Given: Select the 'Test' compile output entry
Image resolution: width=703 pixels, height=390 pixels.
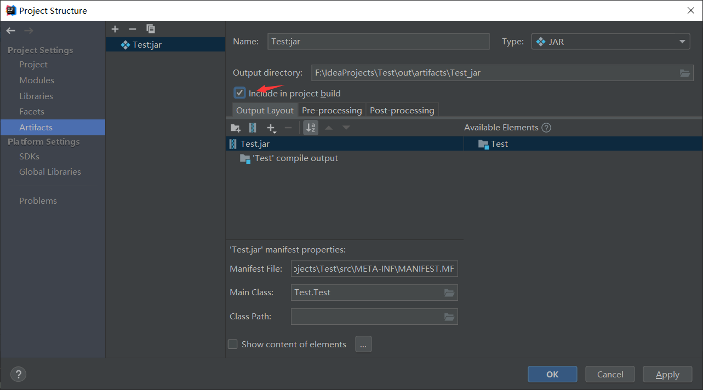Looking at the screenshot, I should point(289,158).
